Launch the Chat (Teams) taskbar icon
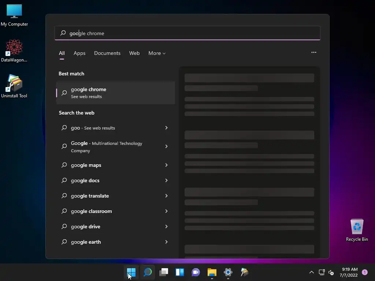The height and width of the screenshot is (281, 375). (196, 272)
